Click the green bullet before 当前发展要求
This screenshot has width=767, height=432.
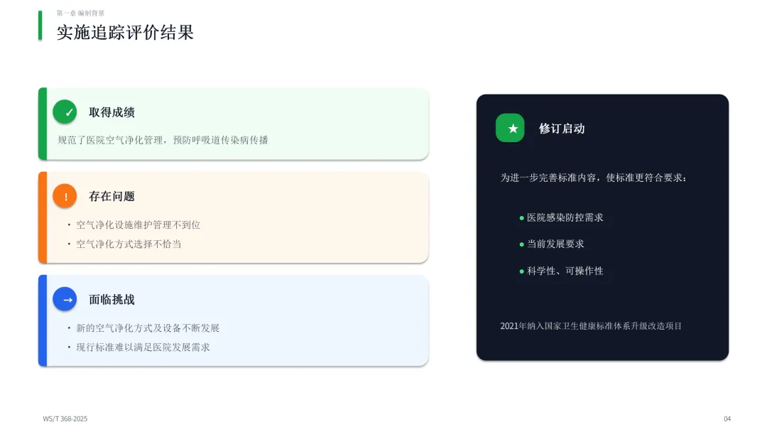pos(521,244)
